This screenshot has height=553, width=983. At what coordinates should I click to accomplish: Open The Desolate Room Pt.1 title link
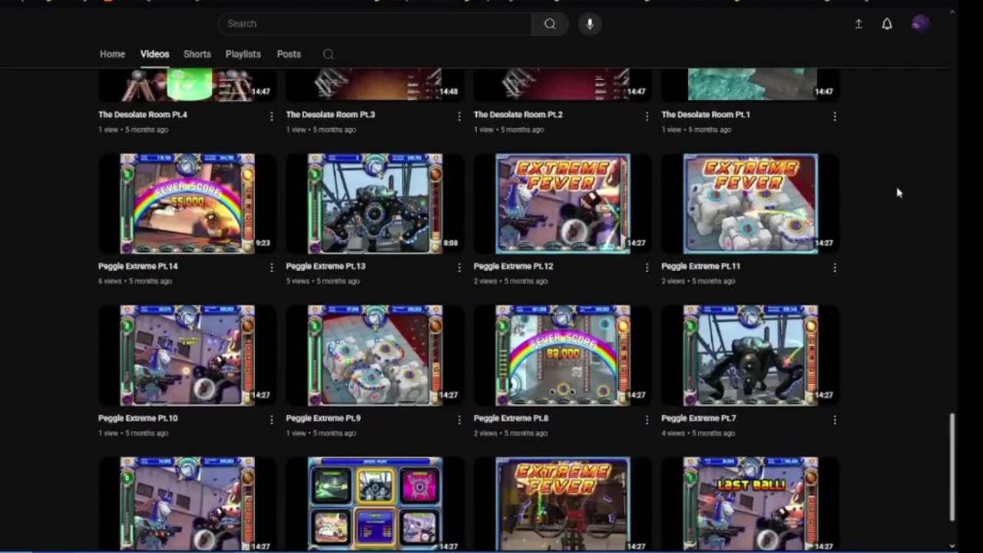[706, 114]
